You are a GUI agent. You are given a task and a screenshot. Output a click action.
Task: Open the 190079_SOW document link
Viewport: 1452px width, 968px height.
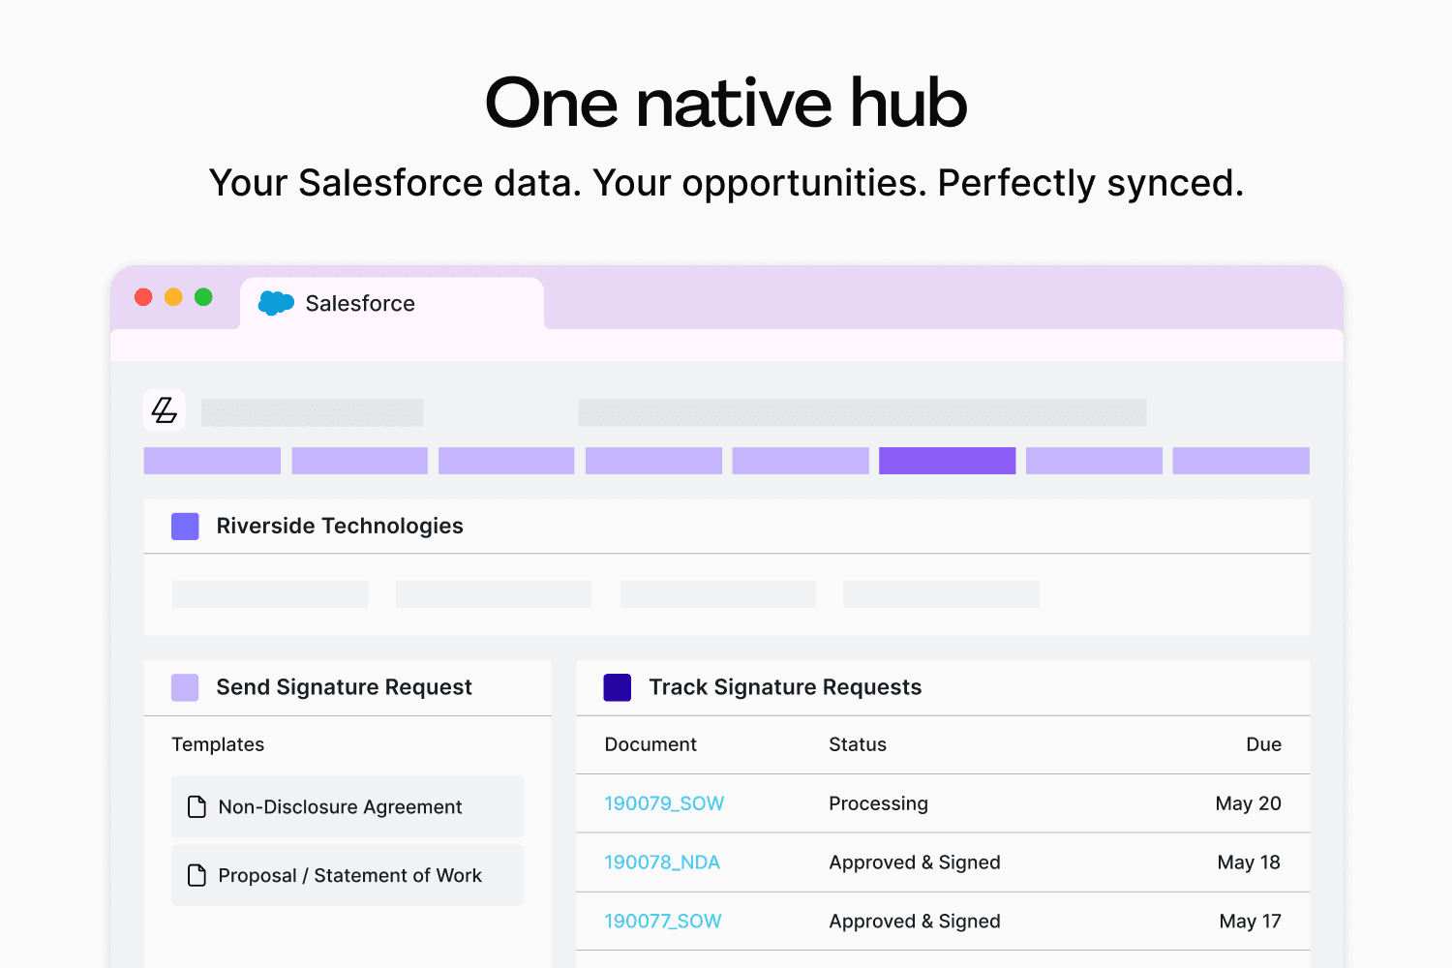664,803
